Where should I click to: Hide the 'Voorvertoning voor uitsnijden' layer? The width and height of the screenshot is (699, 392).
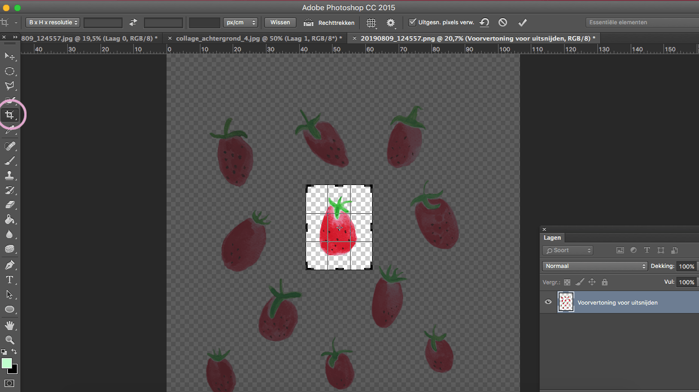[x=548, y=302]
